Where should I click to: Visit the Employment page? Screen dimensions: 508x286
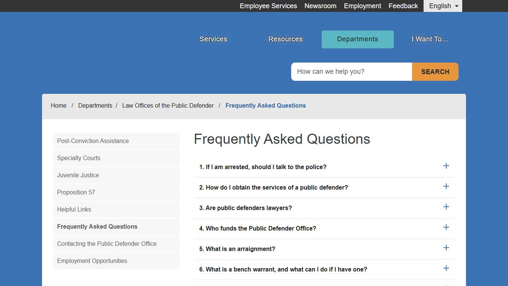(362, 6)
